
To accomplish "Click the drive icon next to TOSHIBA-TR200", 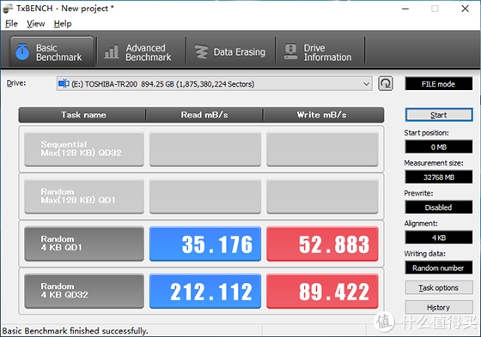I will (x=64, y=83).
